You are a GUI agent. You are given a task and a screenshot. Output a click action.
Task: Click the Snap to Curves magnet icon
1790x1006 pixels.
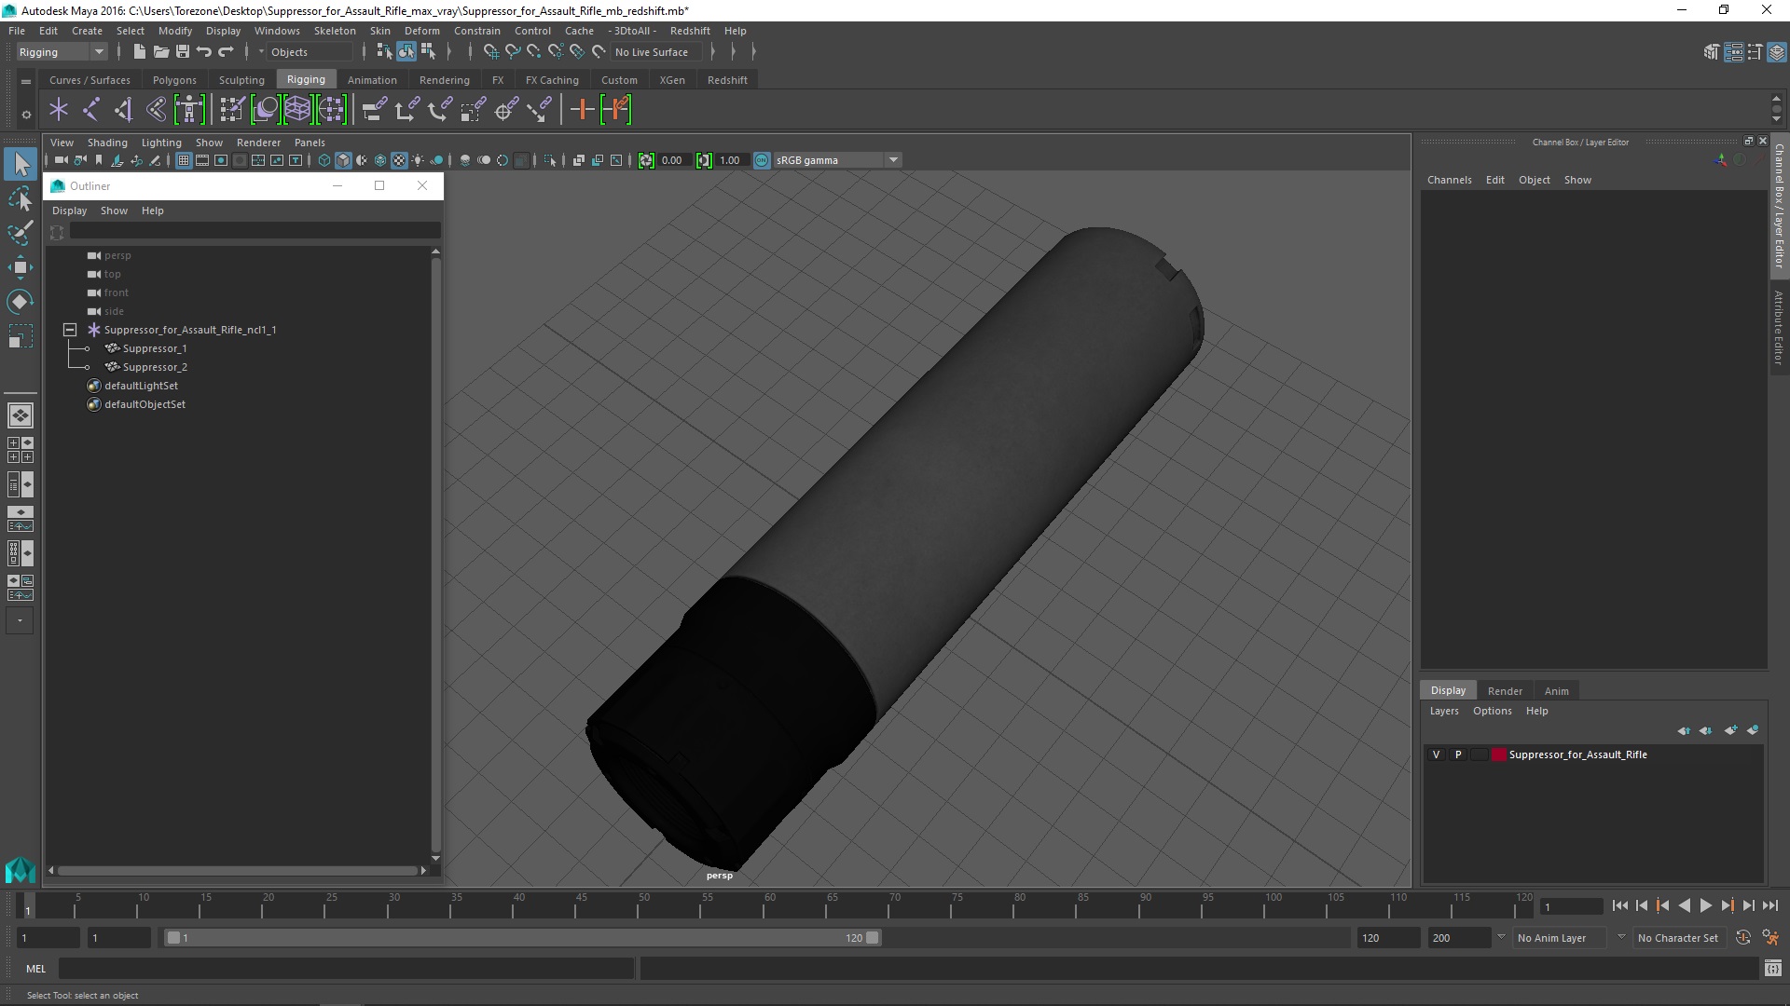coord(512,52)
